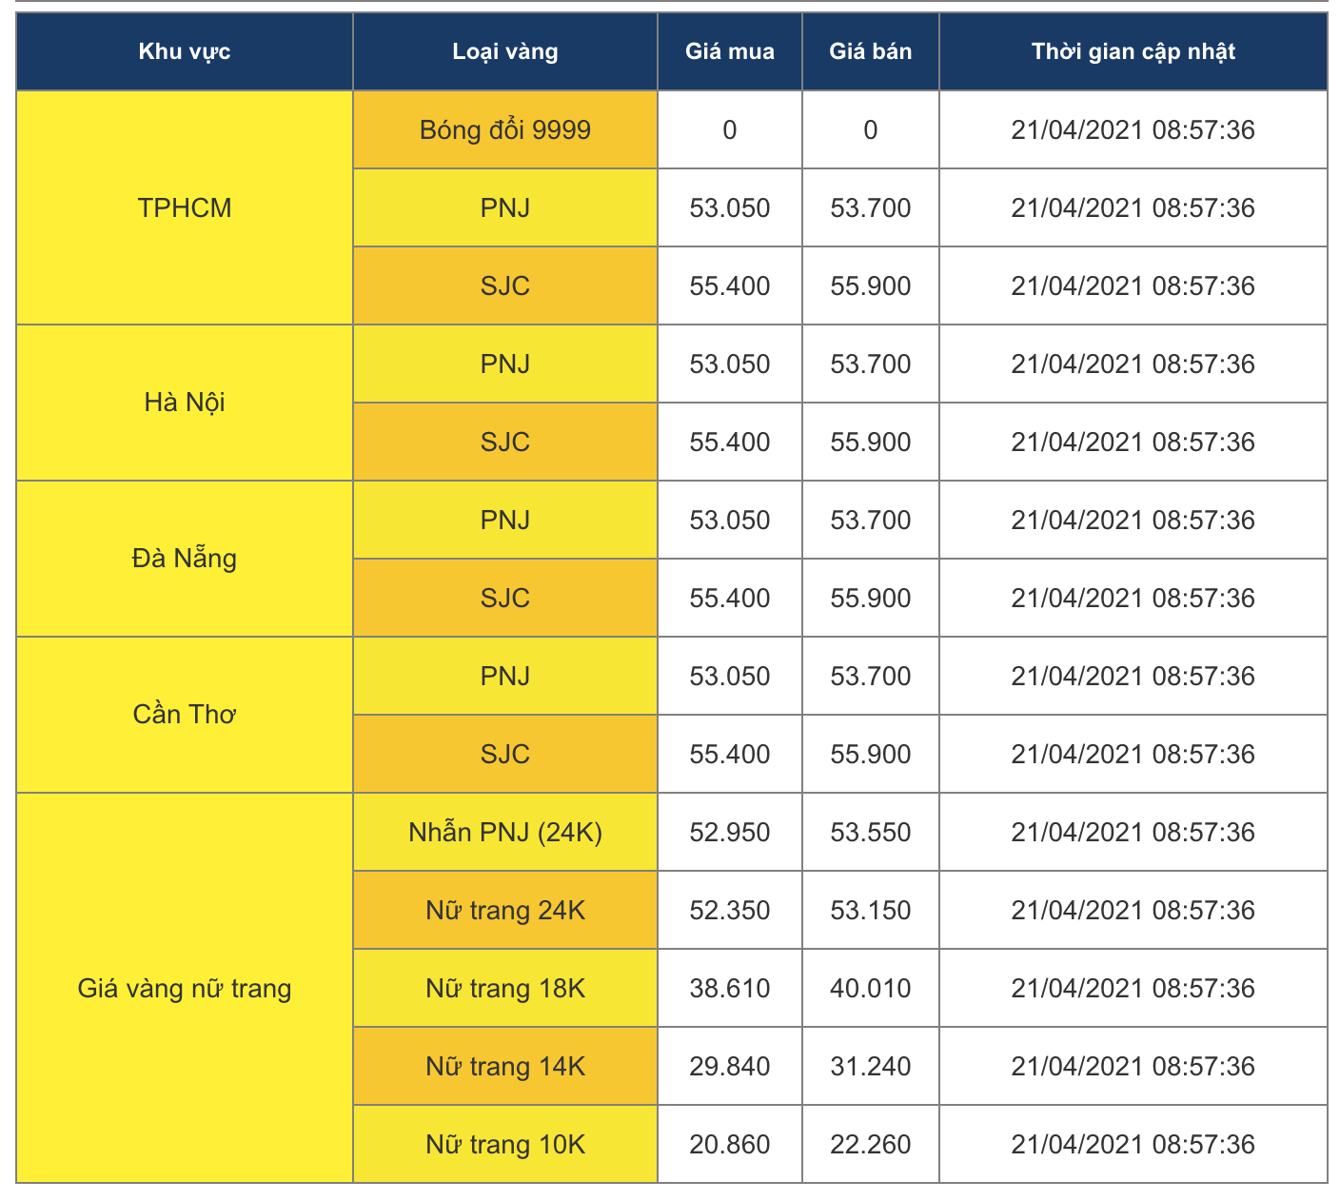
Task: Click the PNJ cell in the TPHCM group
Action: (505, 207)
